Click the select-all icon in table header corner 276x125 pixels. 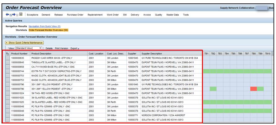(7, 54)
